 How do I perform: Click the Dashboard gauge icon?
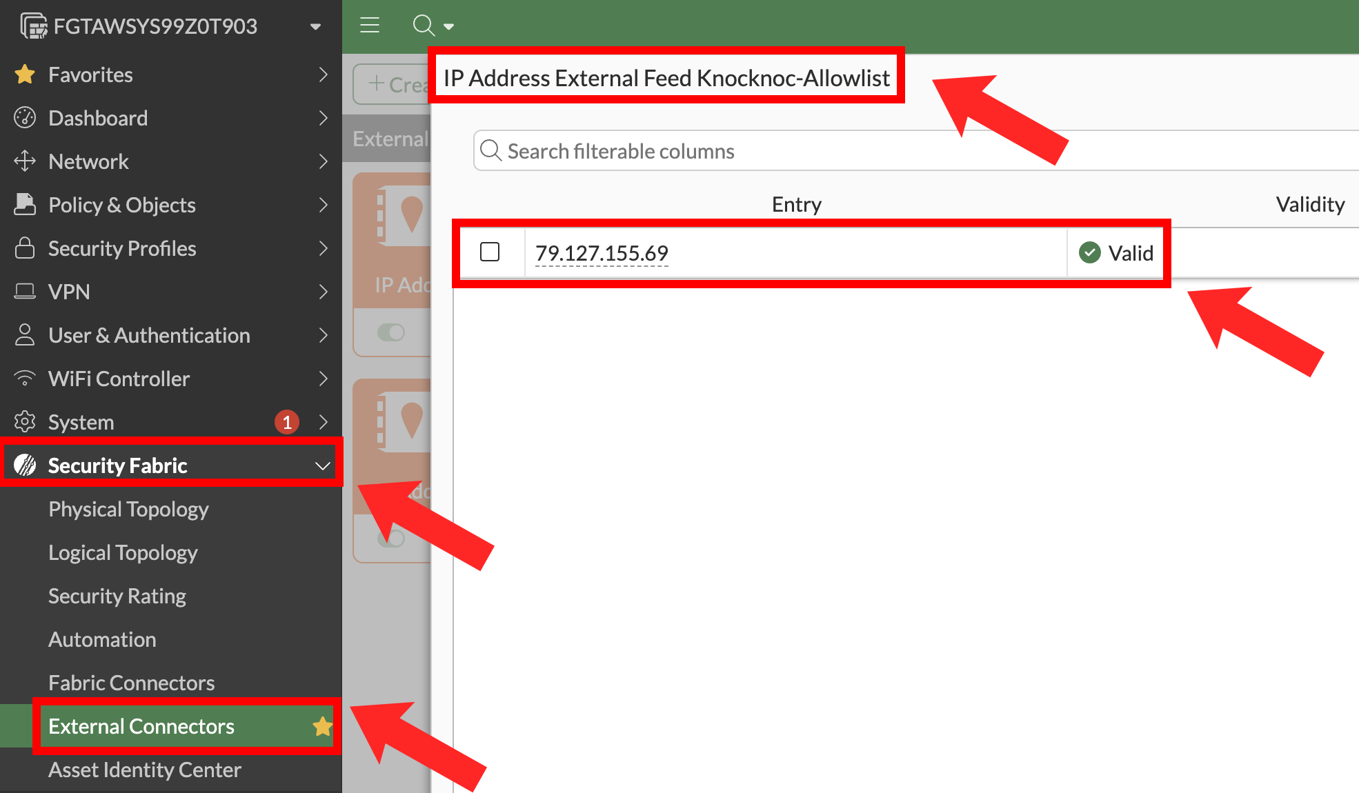(25, 118)
